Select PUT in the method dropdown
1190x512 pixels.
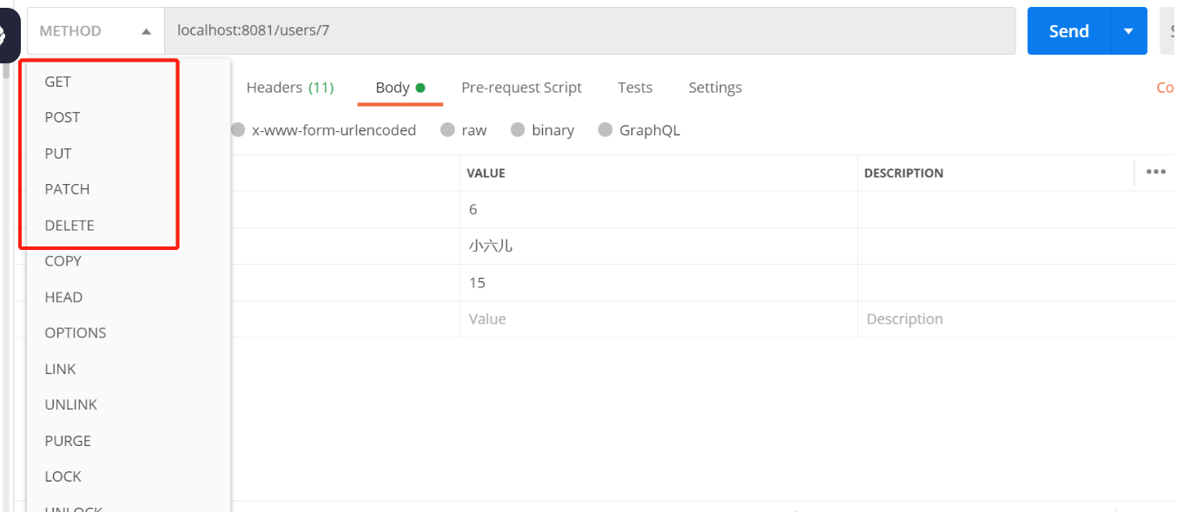58,154
